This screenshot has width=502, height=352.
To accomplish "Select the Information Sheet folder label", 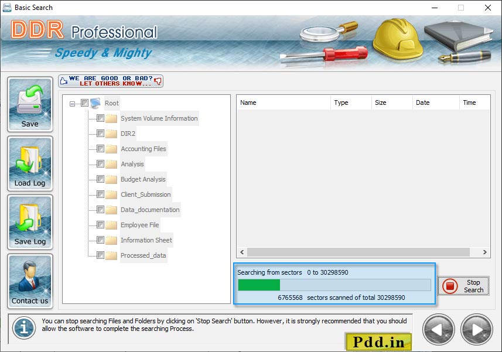I will (146, 240).
